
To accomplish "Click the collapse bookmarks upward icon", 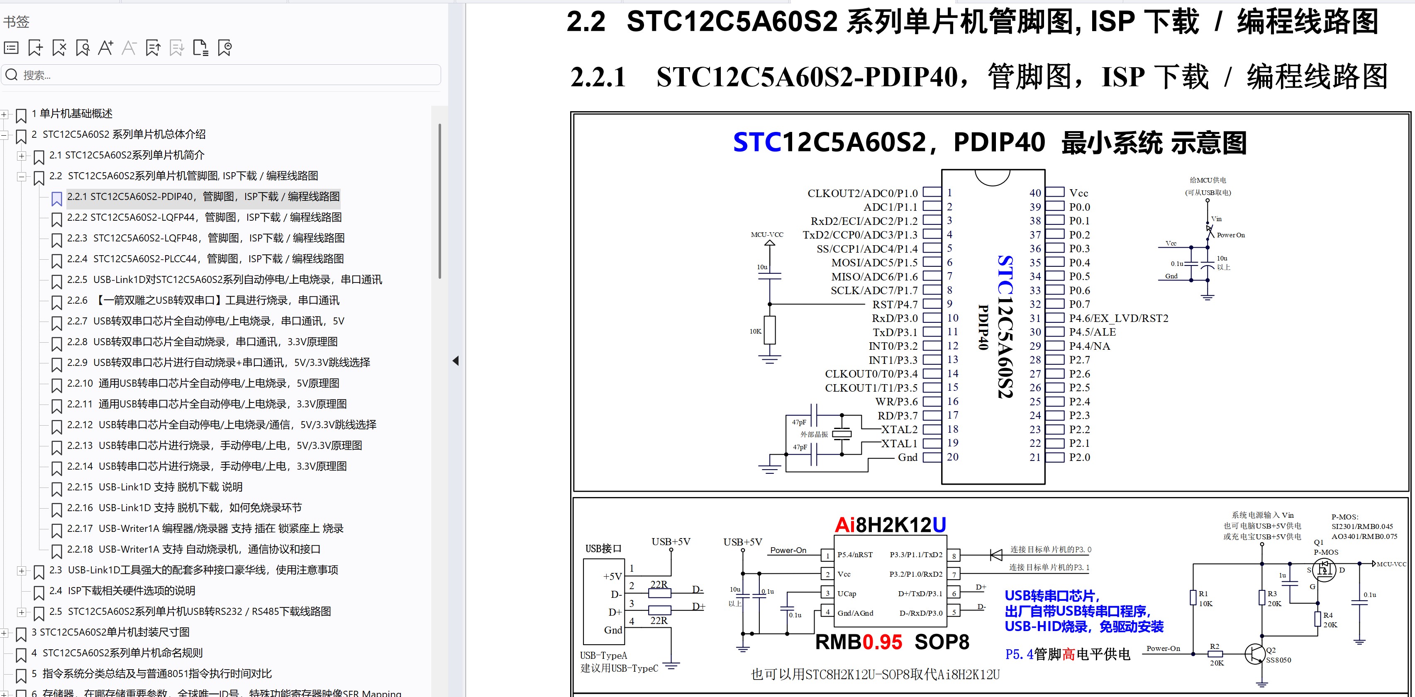I will coord(153,49).
